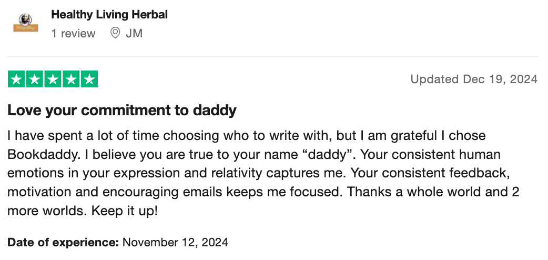Click the JM country code
This screenshot has width=548, height=260.
click(134, 34)
